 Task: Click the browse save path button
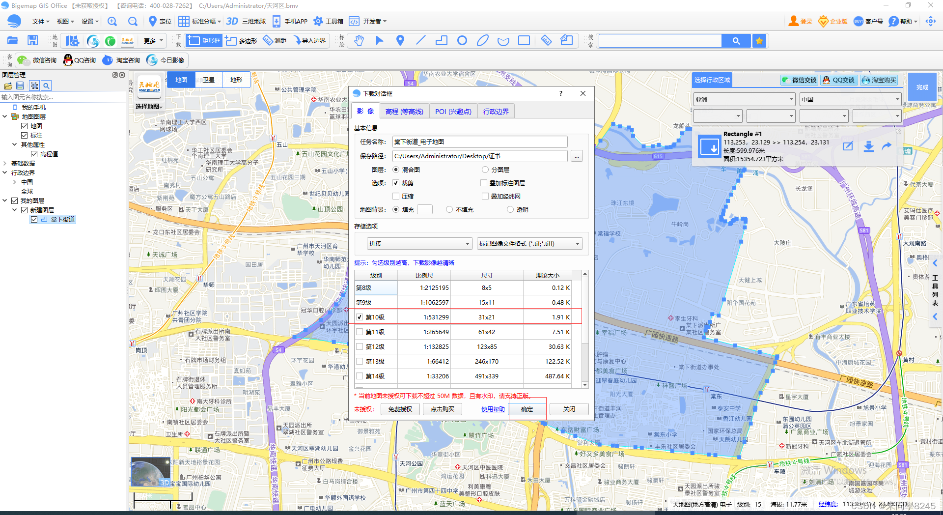577,156
